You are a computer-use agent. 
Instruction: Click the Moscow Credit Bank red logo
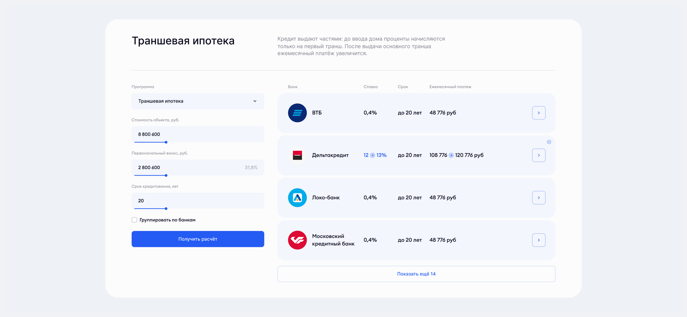[x=297, y=240]
